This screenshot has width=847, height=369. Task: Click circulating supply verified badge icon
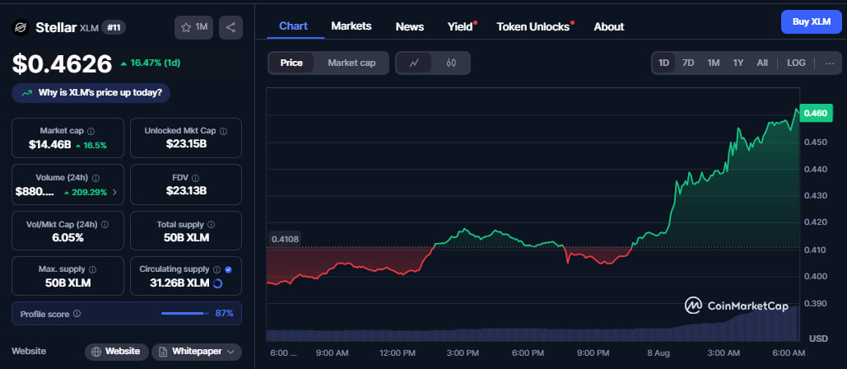[228, 269]
